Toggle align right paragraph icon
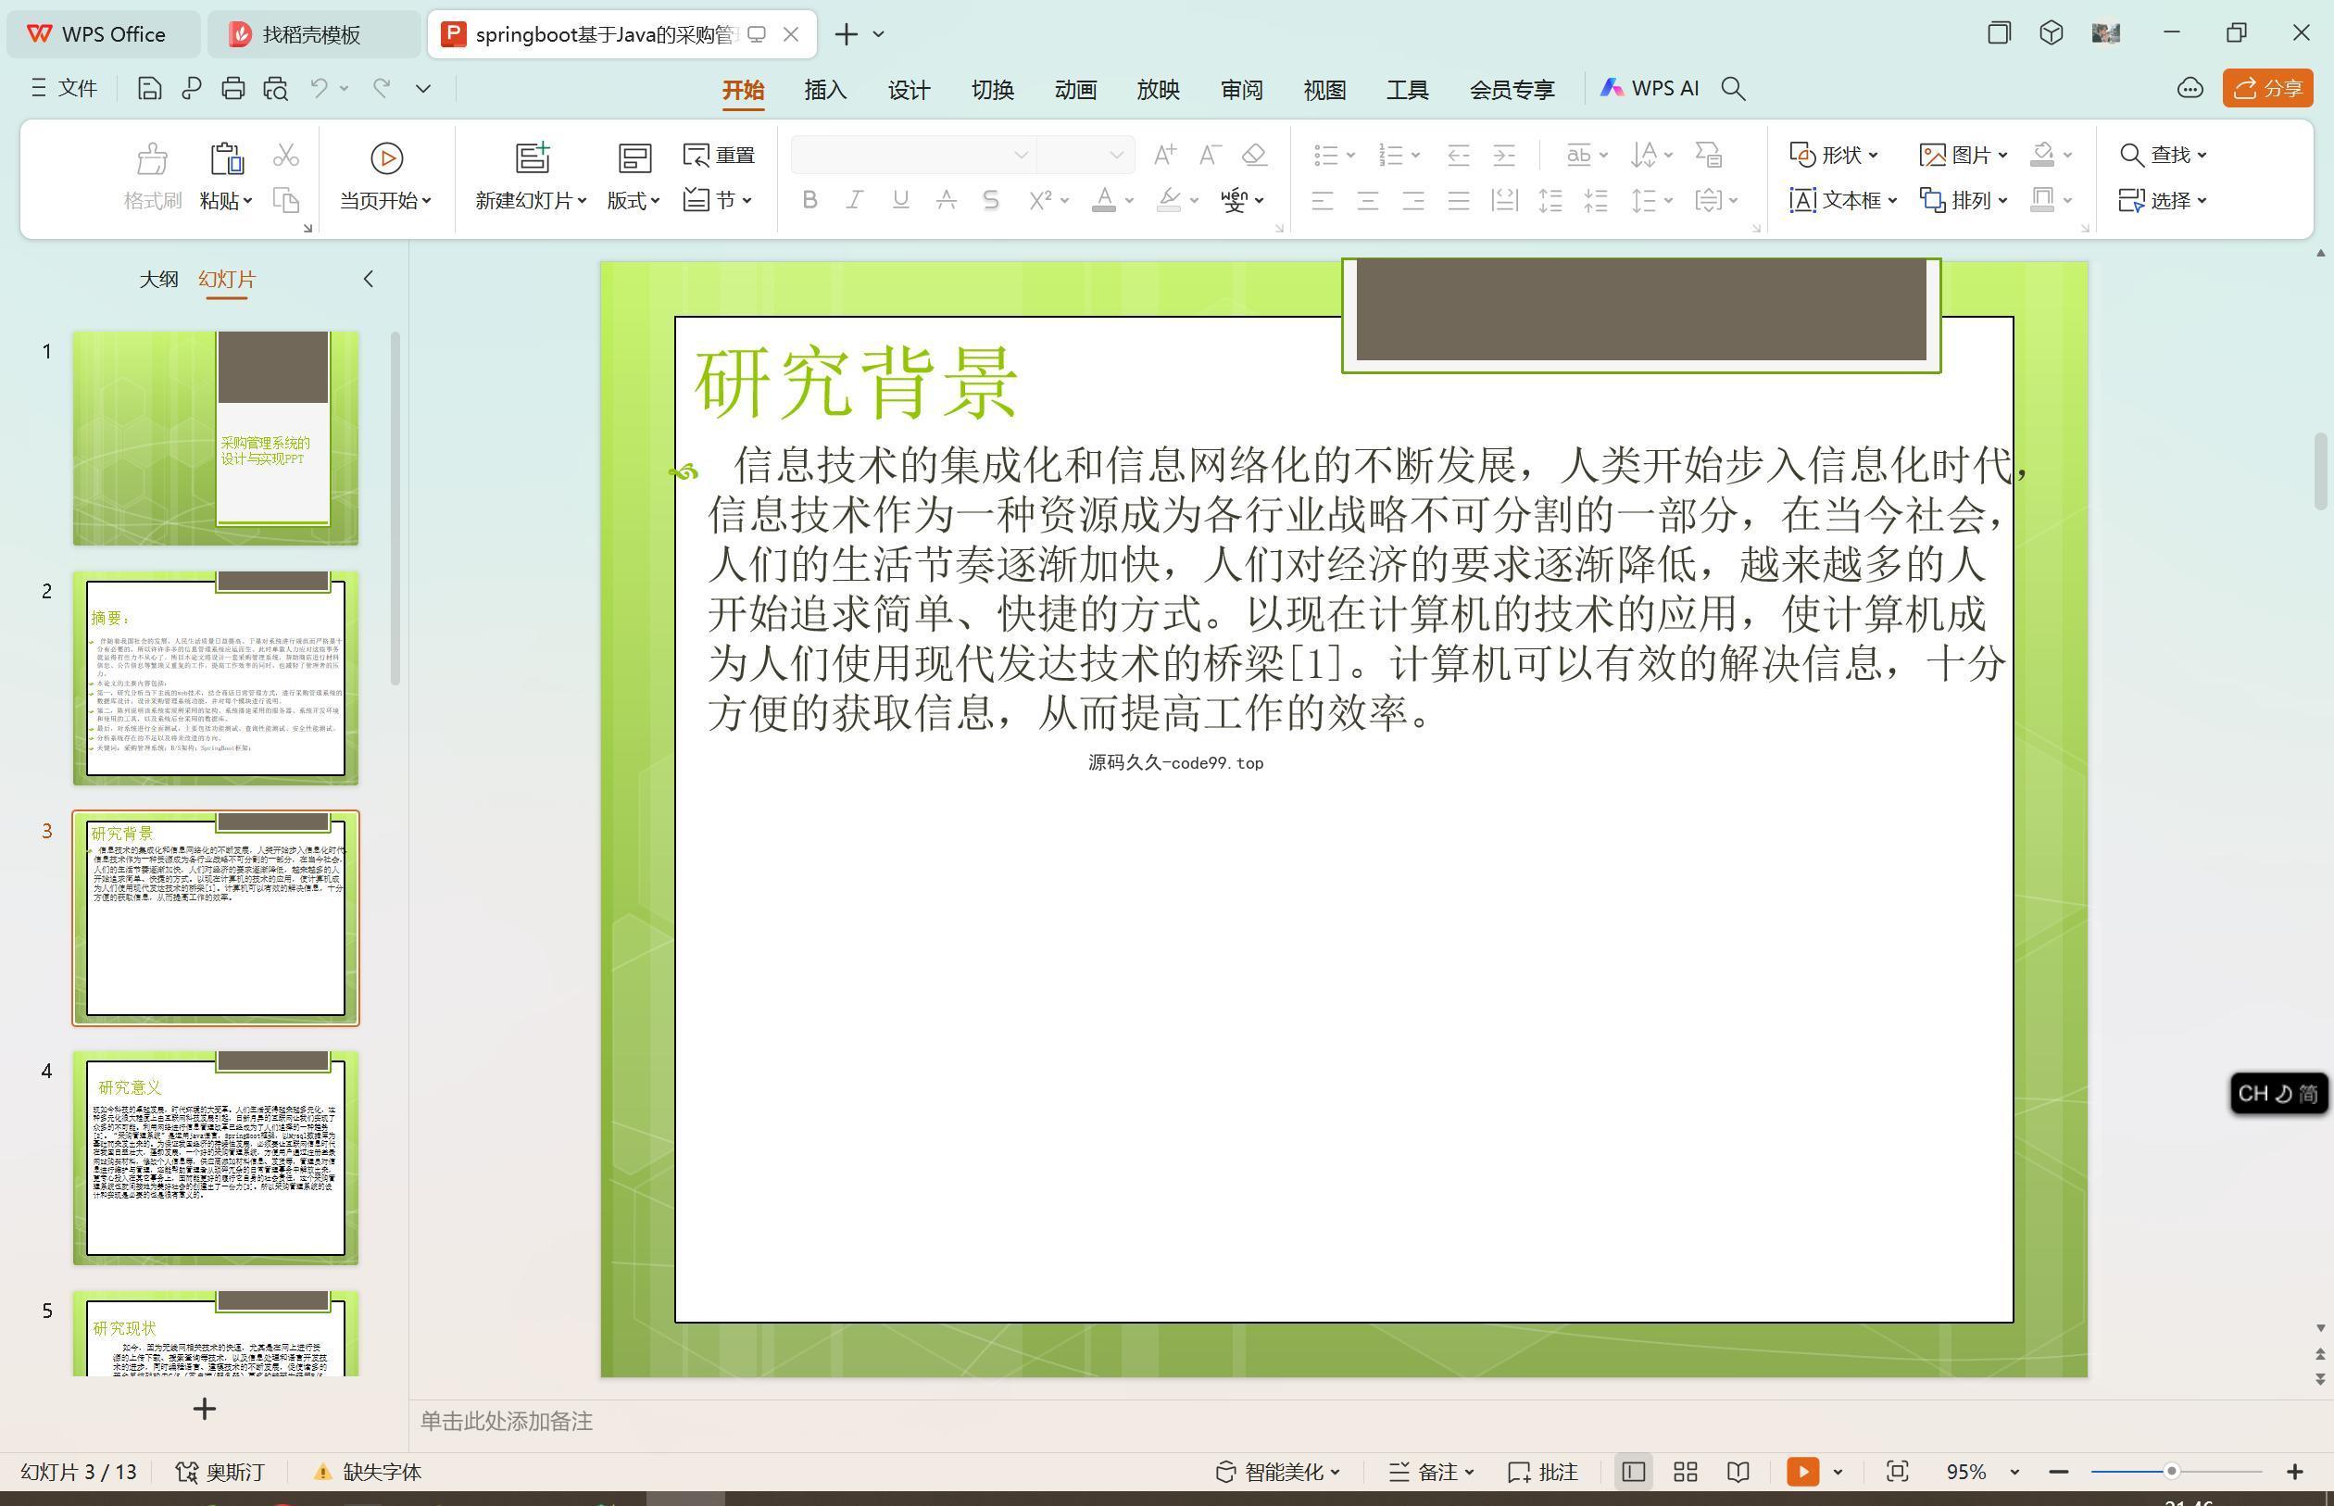This screenshot has height=1506, width=2334. click(1413, 200)
